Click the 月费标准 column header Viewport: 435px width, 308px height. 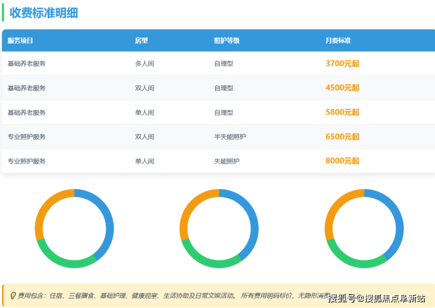pyautogui.click(x=338, y=41)
